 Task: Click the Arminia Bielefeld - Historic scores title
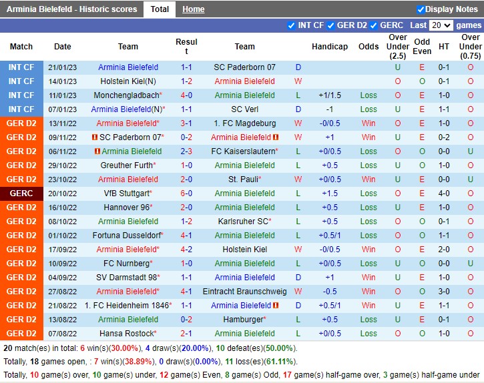click(71, 9)
